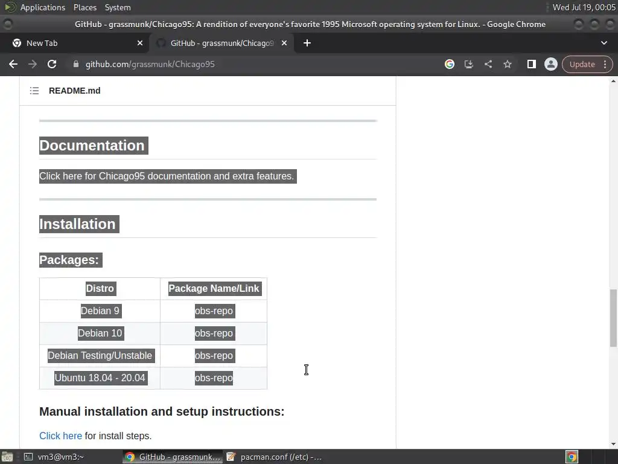This screenshot has width=618, height=464.
Task: Click the Packages: subheading
Action: tap(69, 260)
